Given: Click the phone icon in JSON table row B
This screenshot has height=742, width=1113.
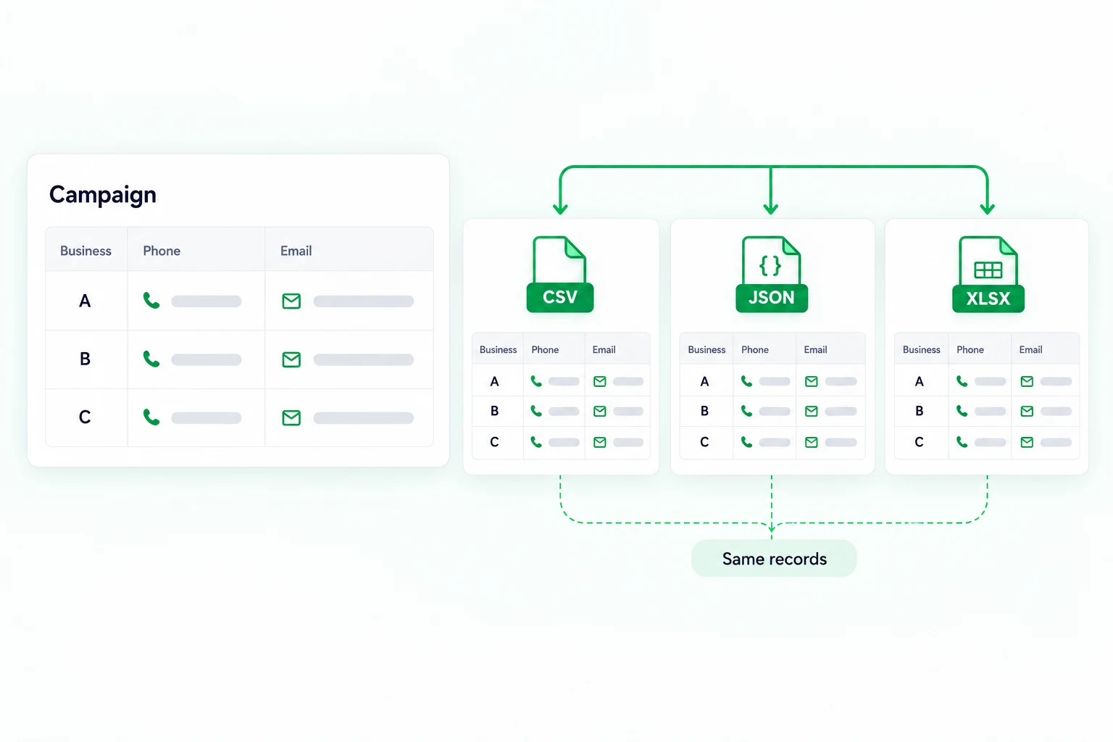Looking at the screenshot, I should [746, 412].
